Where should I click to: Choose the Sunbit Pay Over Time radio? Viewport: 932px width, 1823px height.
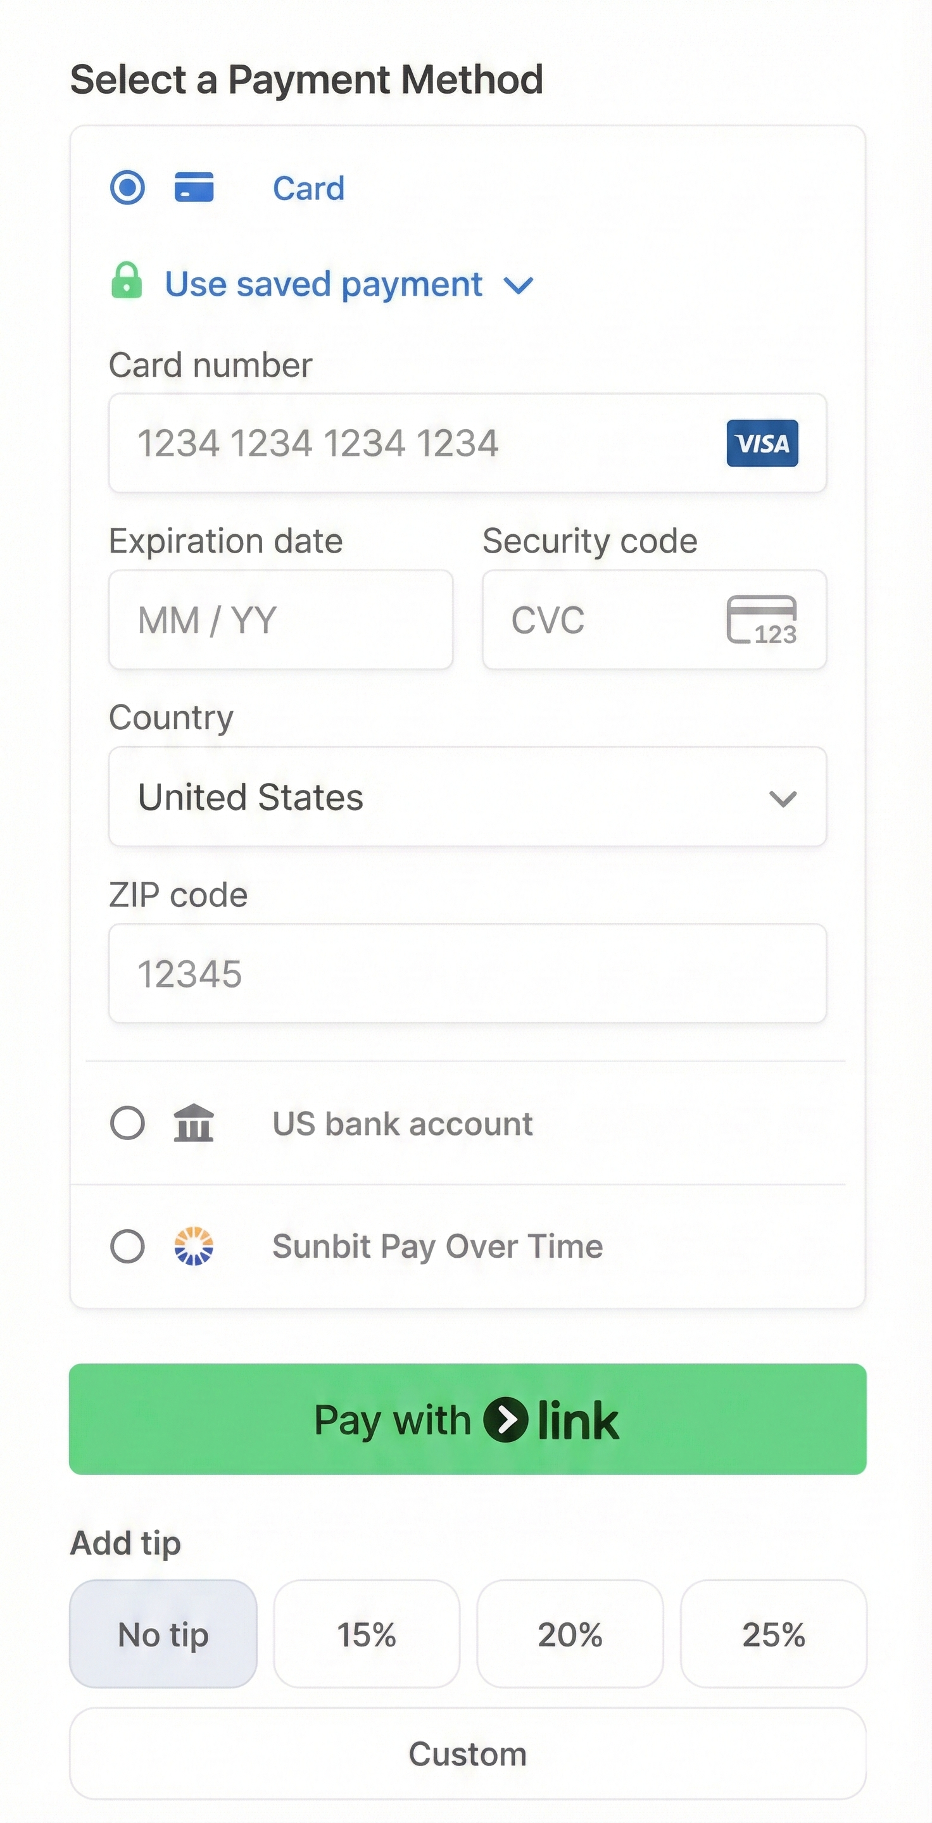127,1246
